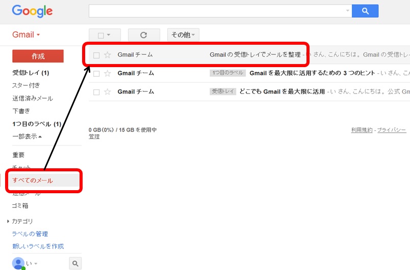Image resolution: width=410 pixels, height=270 pixels.
Task: Open the Gmail product switcher dropdown
Action: (x=26, y=35)
